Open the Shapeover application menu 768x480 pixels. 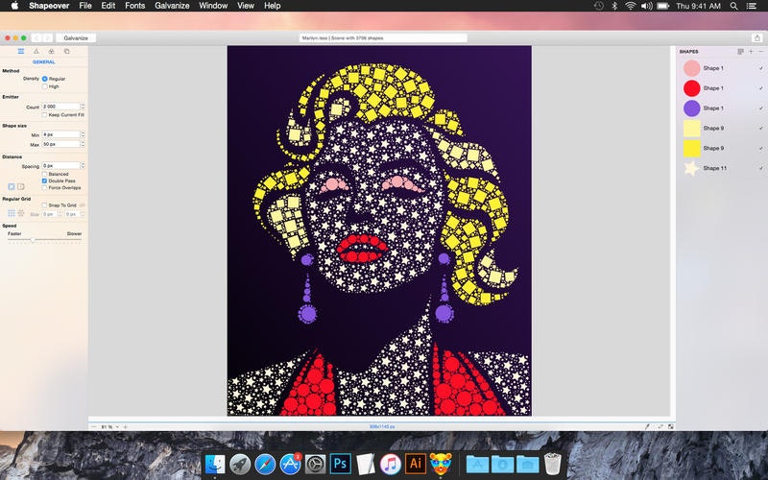(x=49, y=6)
